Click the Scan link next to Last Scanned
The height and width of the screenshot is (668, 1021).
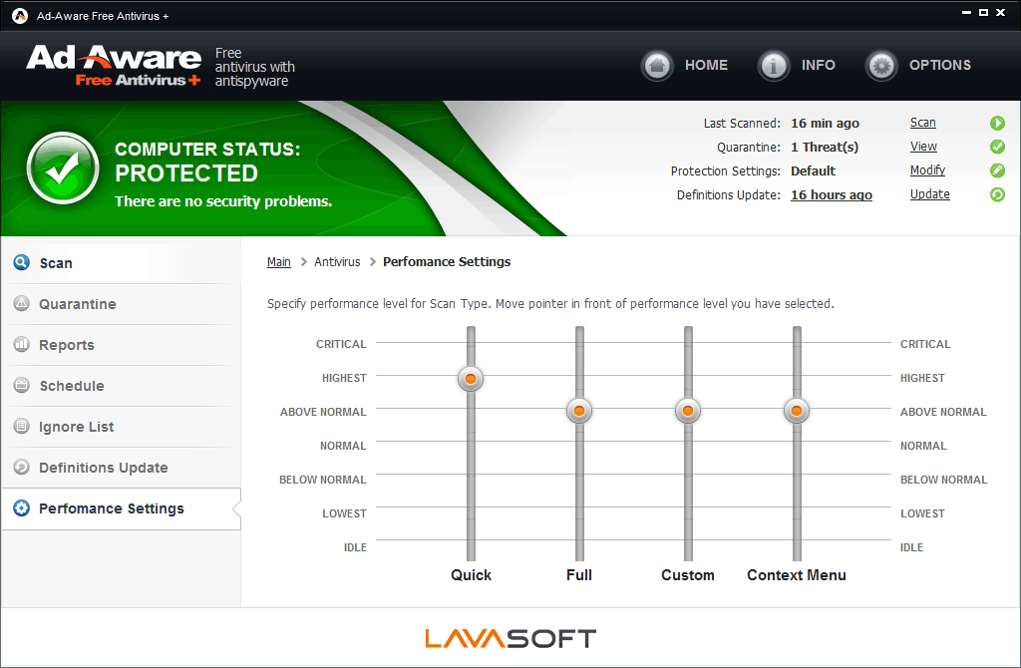tap(922, 123)
